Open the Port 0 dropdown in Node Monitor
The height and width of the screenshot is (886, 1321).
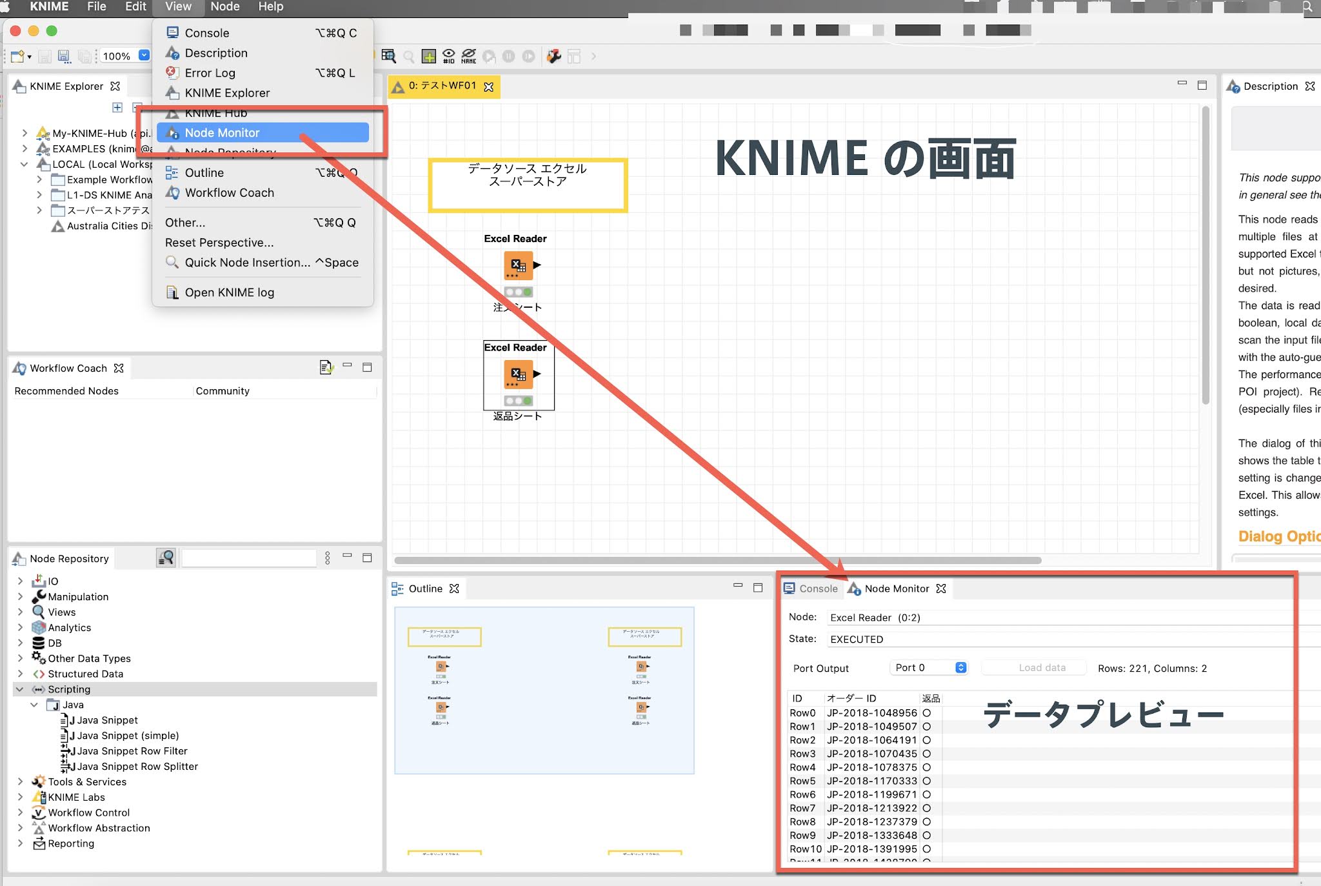[x=929, y=668]
